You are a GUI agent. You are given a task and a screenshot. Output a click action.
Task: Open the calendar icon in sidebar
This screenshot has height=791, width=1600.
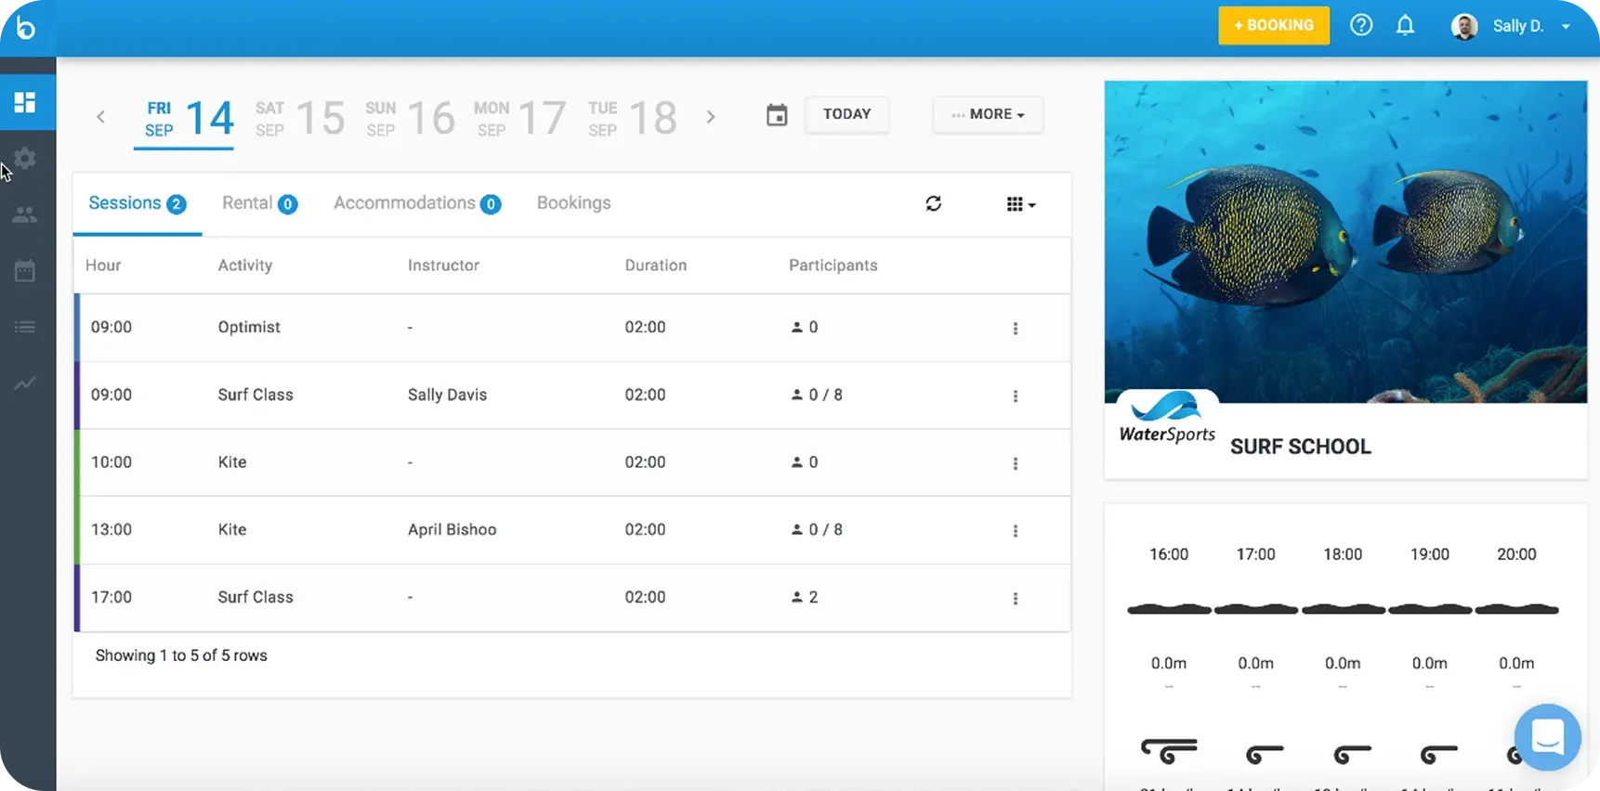(x=25, y=271)
